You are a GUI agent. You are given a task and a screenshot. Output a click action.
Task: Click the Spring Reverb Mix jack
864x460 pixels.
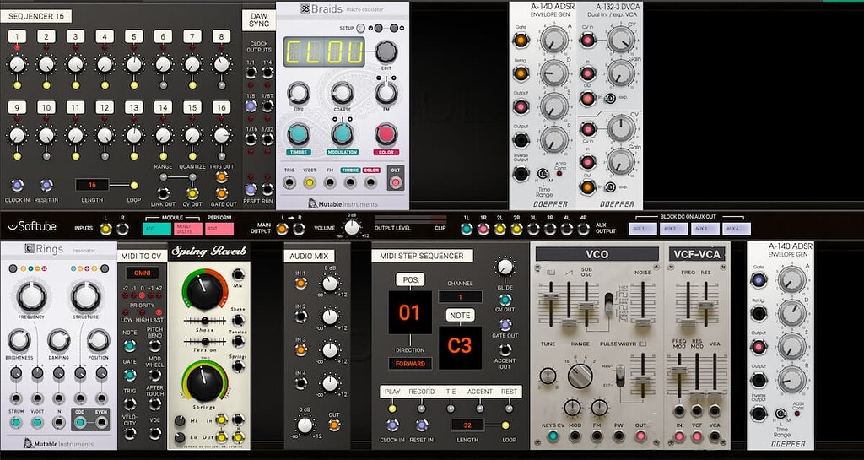pos(238,274)
